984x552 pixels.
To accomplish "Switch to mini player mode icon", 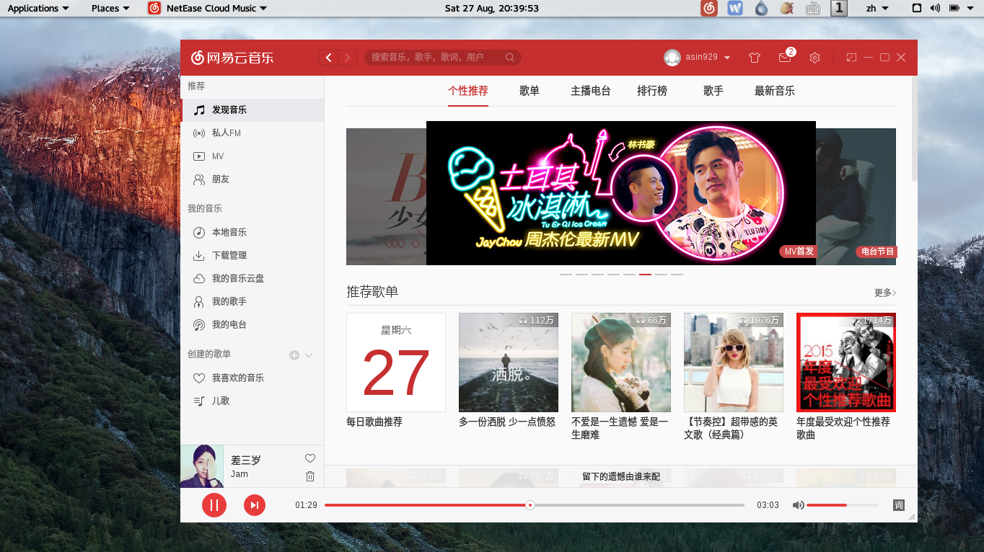I will coord(851,58).
